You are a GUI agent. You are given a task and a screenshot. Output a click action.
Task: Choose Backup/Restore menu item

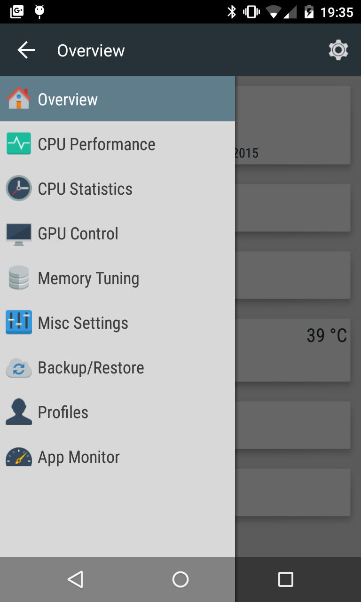[x=91, y=368]
